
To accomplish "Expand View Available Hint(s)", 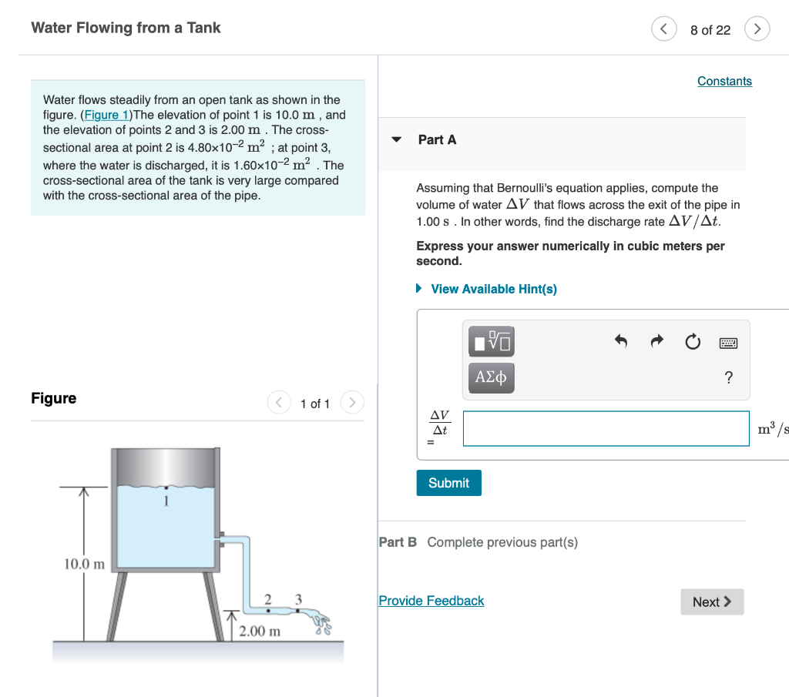I will pyautogui.click(x=494, y=289).
